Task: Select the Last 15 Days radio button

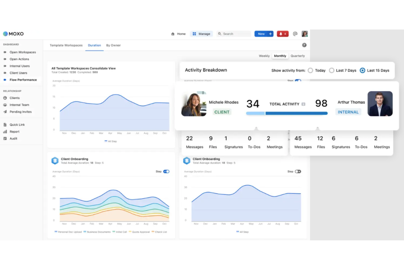Action: tap(363, 71)
